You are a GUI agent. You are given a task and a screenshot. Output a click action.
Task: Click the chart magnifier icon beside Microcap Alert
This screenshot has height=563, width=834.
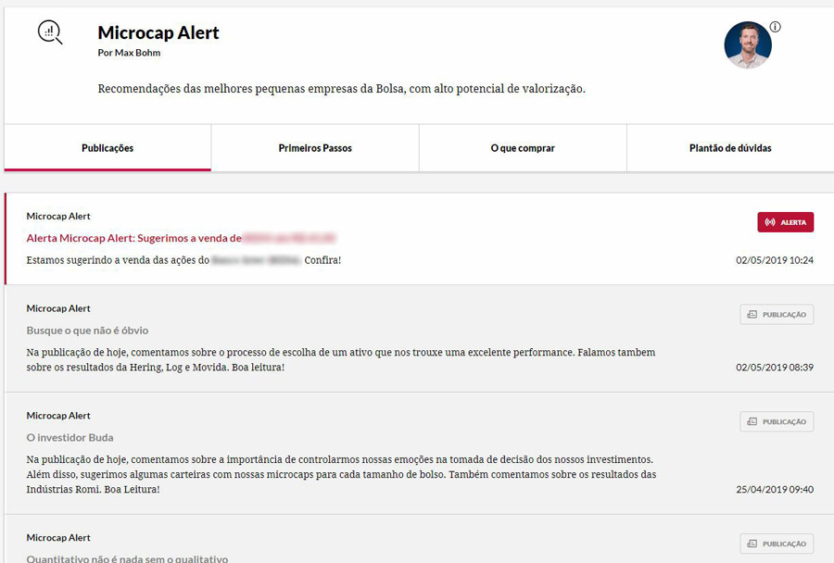point(50,32)
